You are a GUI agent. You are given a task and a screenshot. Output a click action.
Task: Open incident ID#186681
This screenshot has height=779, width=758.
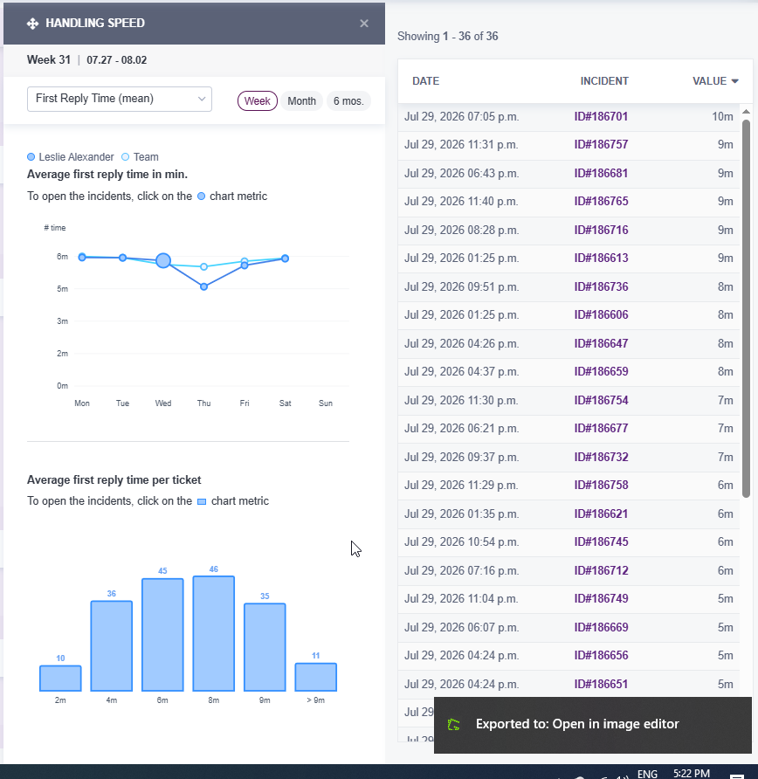(601, 174)
